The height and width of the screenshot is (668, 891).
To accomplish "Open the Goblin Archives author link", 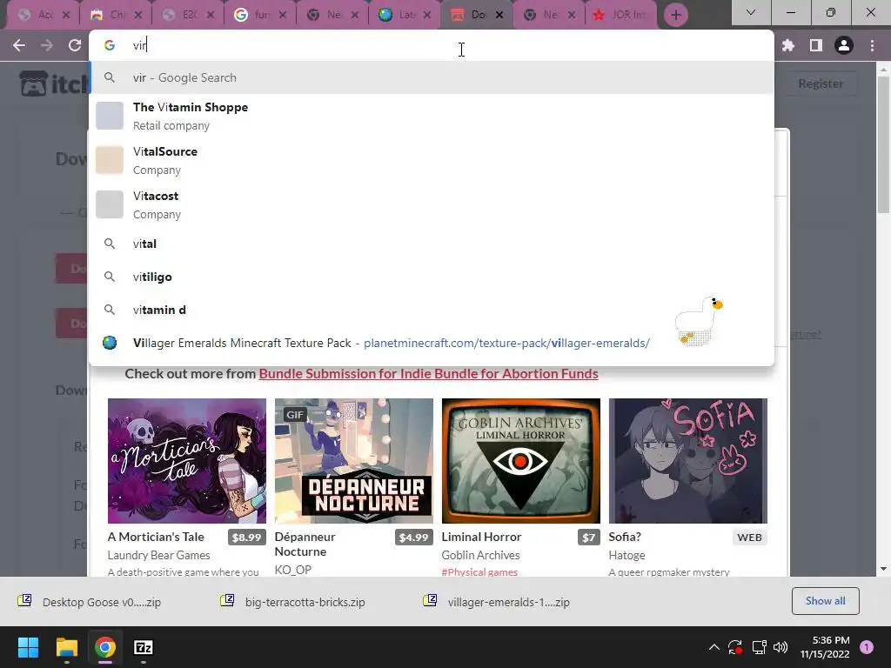I will coord(480,555).
